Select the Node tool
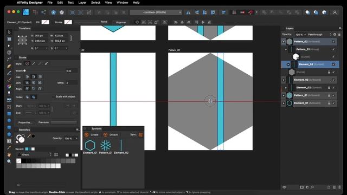The width and height of the screenshot is (347, 195). coord(9,45)
